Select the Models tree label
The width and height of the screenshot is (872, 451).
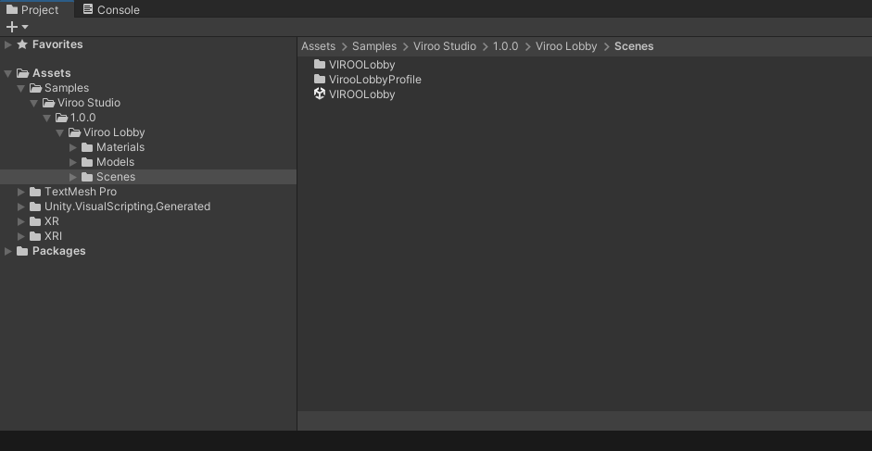tap(115, 162)
